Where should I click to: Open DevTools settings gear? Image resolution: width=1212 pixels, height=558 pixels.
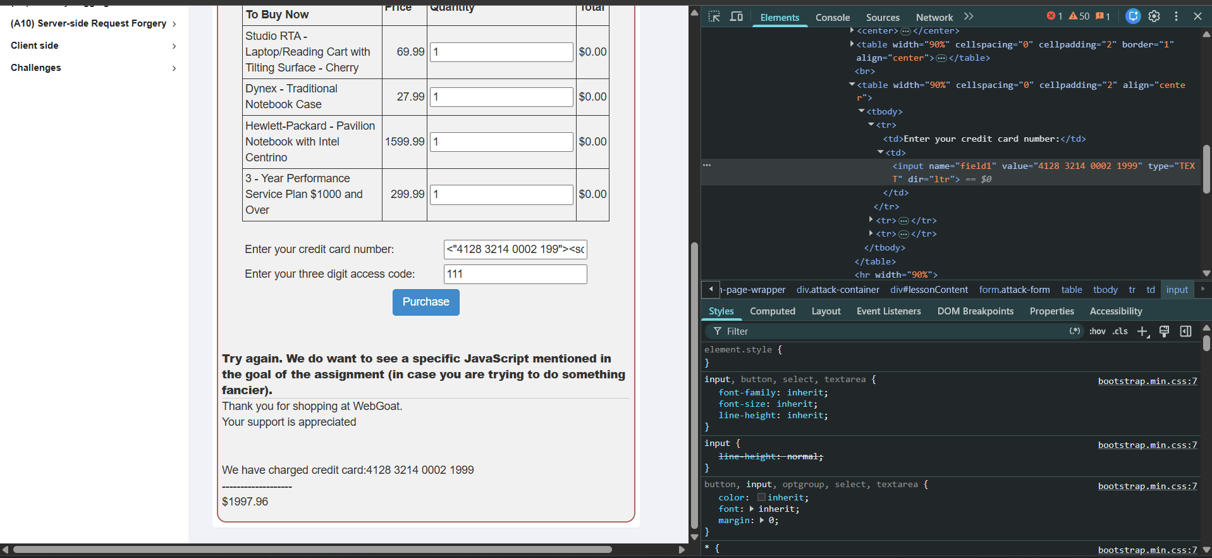(x=1154, y=16)
